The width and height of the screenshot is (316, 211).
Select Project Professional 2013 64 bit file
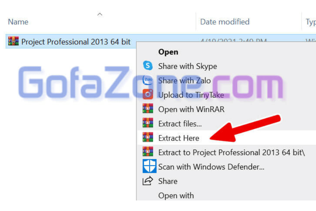76,42
